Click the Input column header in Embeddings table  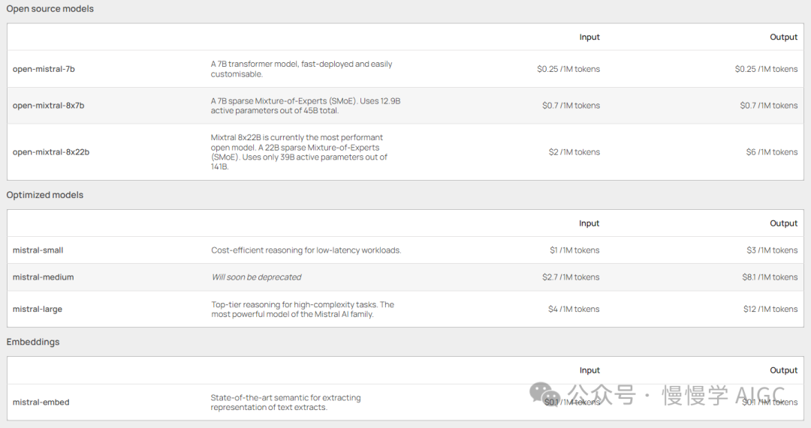pos(589,370)
